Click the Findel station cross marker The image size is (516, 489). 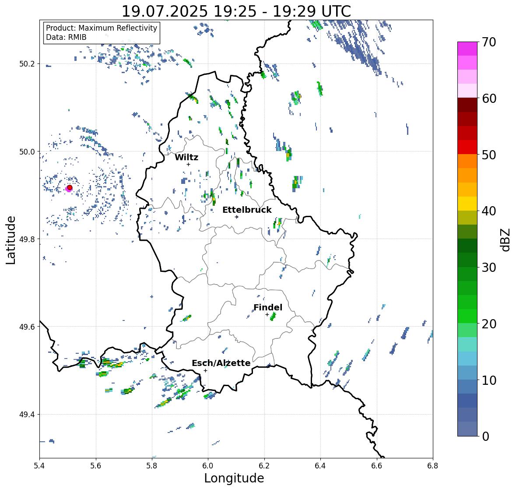267,315
